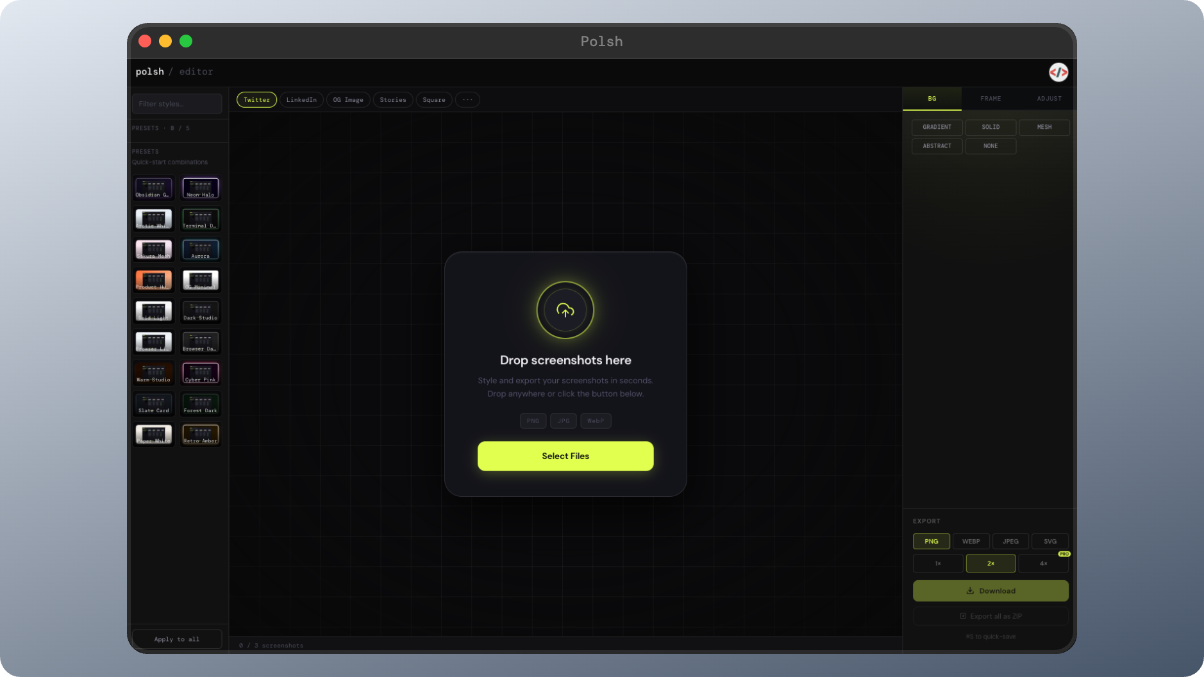This screenshot has height=677, width=1204.
Task: Click the Select Files button
Action: point(565,456)
